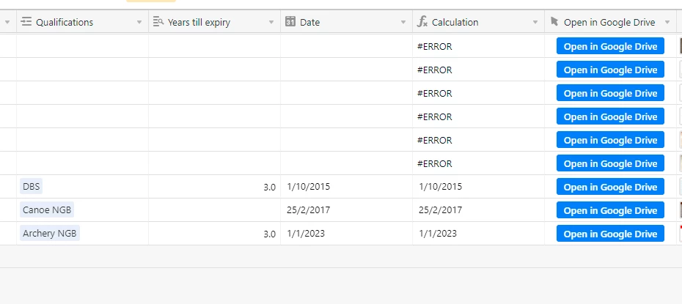Screen dimensions: 682x304
Task: Click the first #ERROR calculation cell
Action: [435, 46]
